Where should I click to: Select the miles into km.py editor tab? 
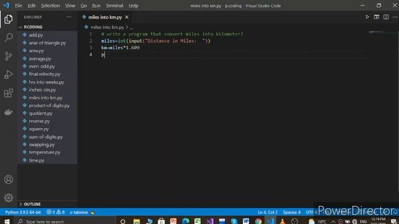click(105, 17)
